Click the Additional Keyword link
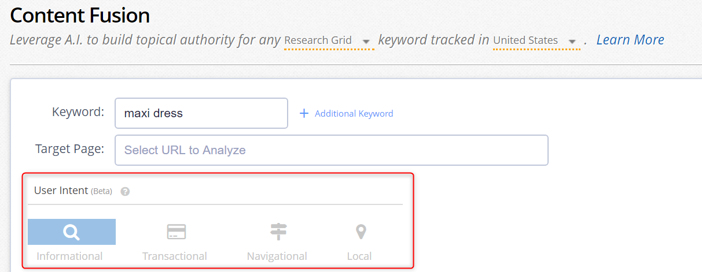This screenshot has height=272, width=702. pos(354,114)
